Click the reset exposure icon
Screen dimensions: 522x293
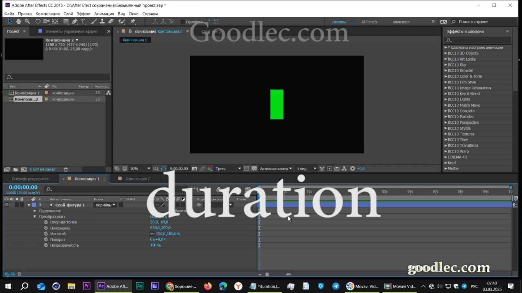coord(352,169)
